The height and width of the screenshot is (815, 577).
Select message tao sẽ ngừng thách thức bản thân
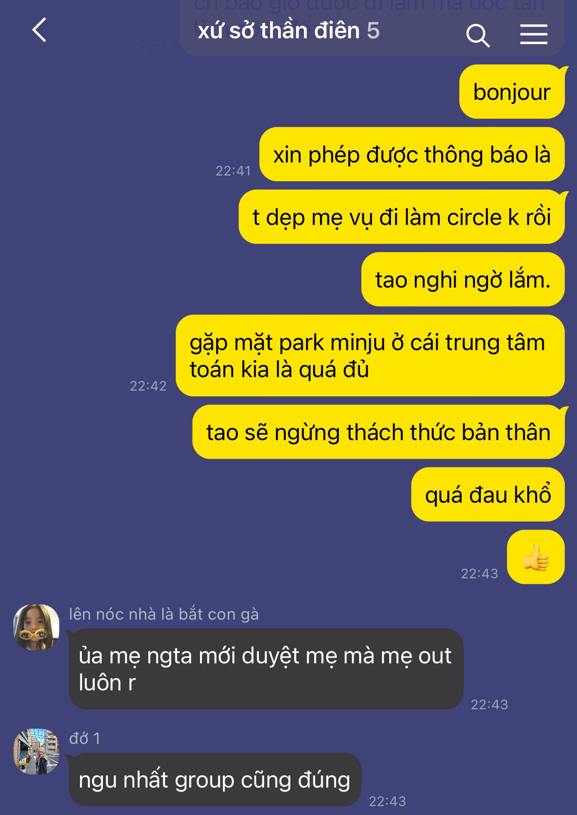[378, 432]
